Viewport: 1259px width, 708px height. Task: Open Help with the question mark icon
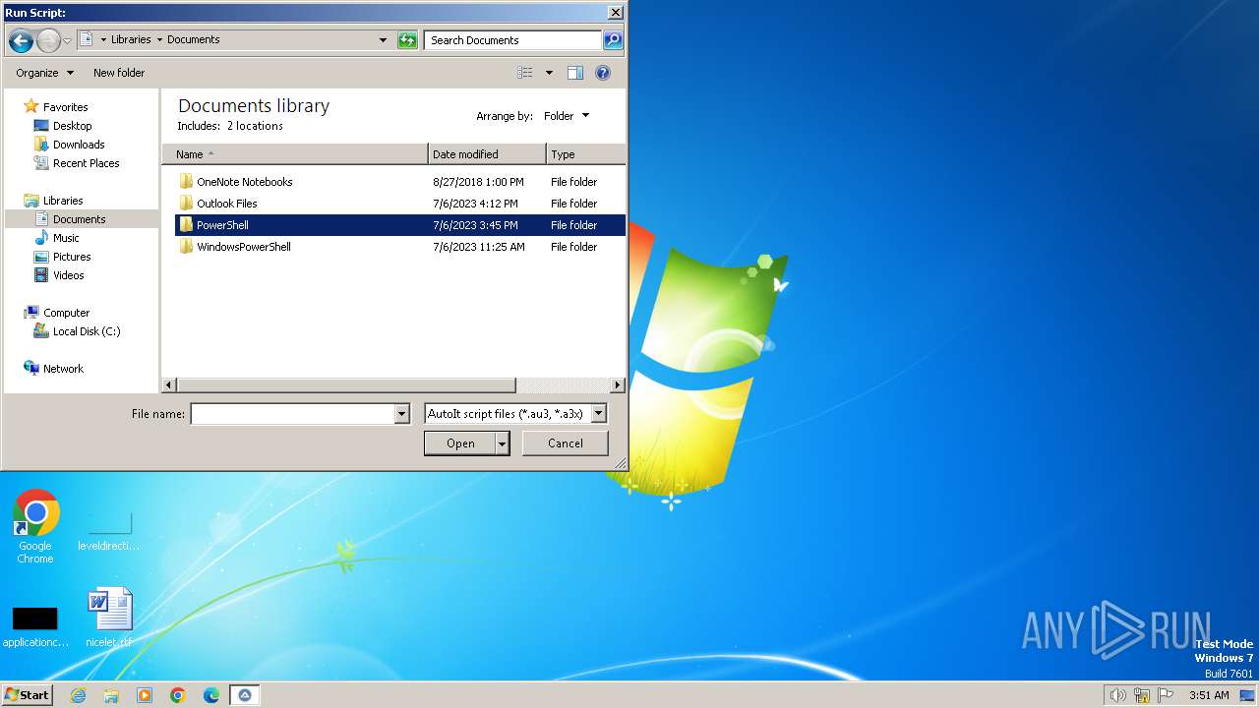point(603,73)
